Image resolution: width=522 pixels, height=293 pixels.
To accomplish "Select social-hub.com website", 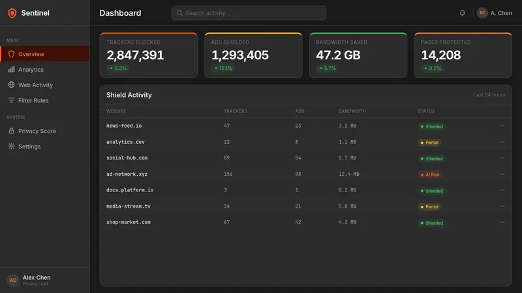I will coord(127,158).
